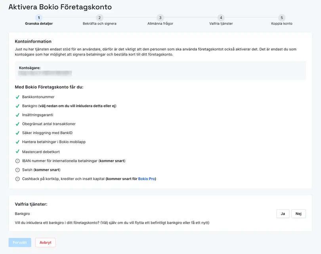321x254 pixels.
Task: Click Obegränsat antal transaktioner text
Action: 49,124
